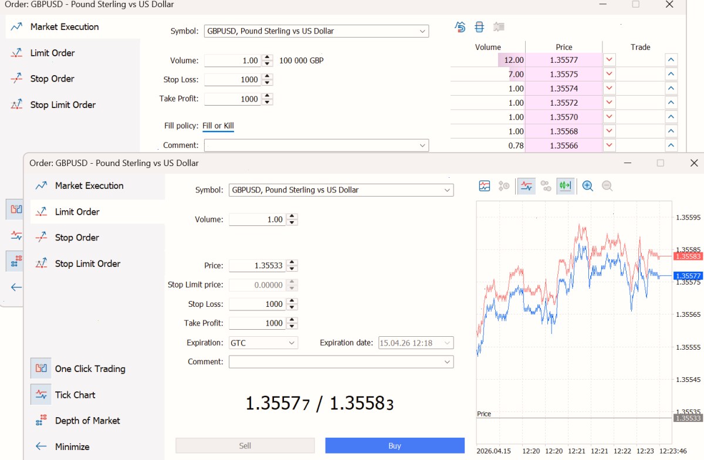704x460 pixels.
Task: Decrease Take Profit with the down arrow in the back window
Action: (x=268, y=102)
